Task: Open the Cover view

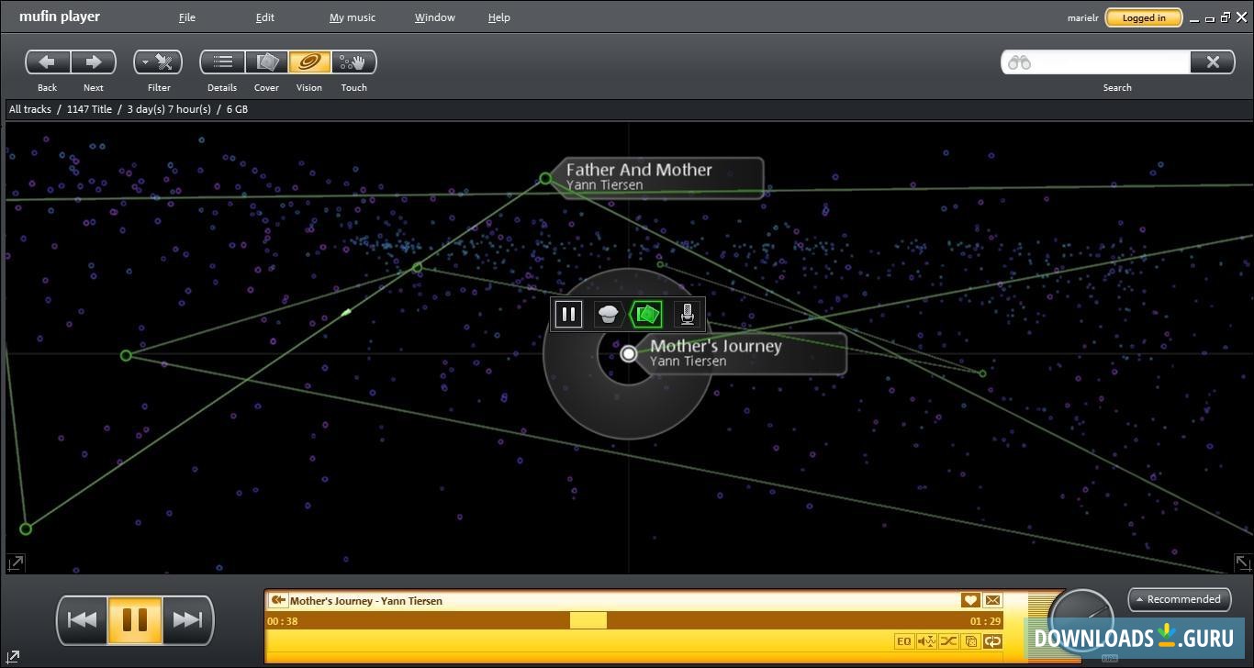Action: [x=266, y=61]
